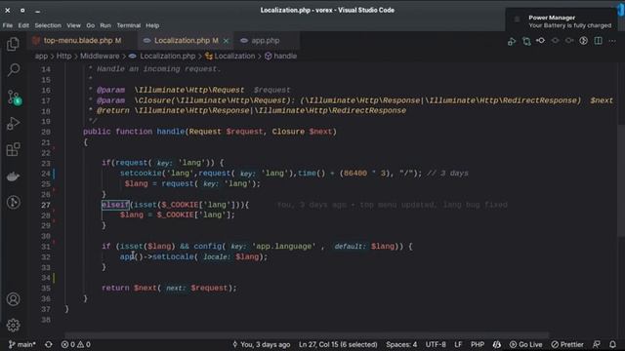Change language mode from PHP
625x351 pixels.
478,344
